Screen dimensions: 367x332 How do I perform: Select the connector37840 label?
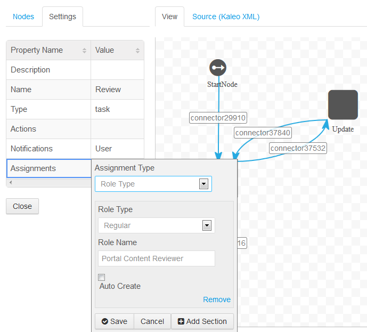pyautogui.click(x=263, y=133)
